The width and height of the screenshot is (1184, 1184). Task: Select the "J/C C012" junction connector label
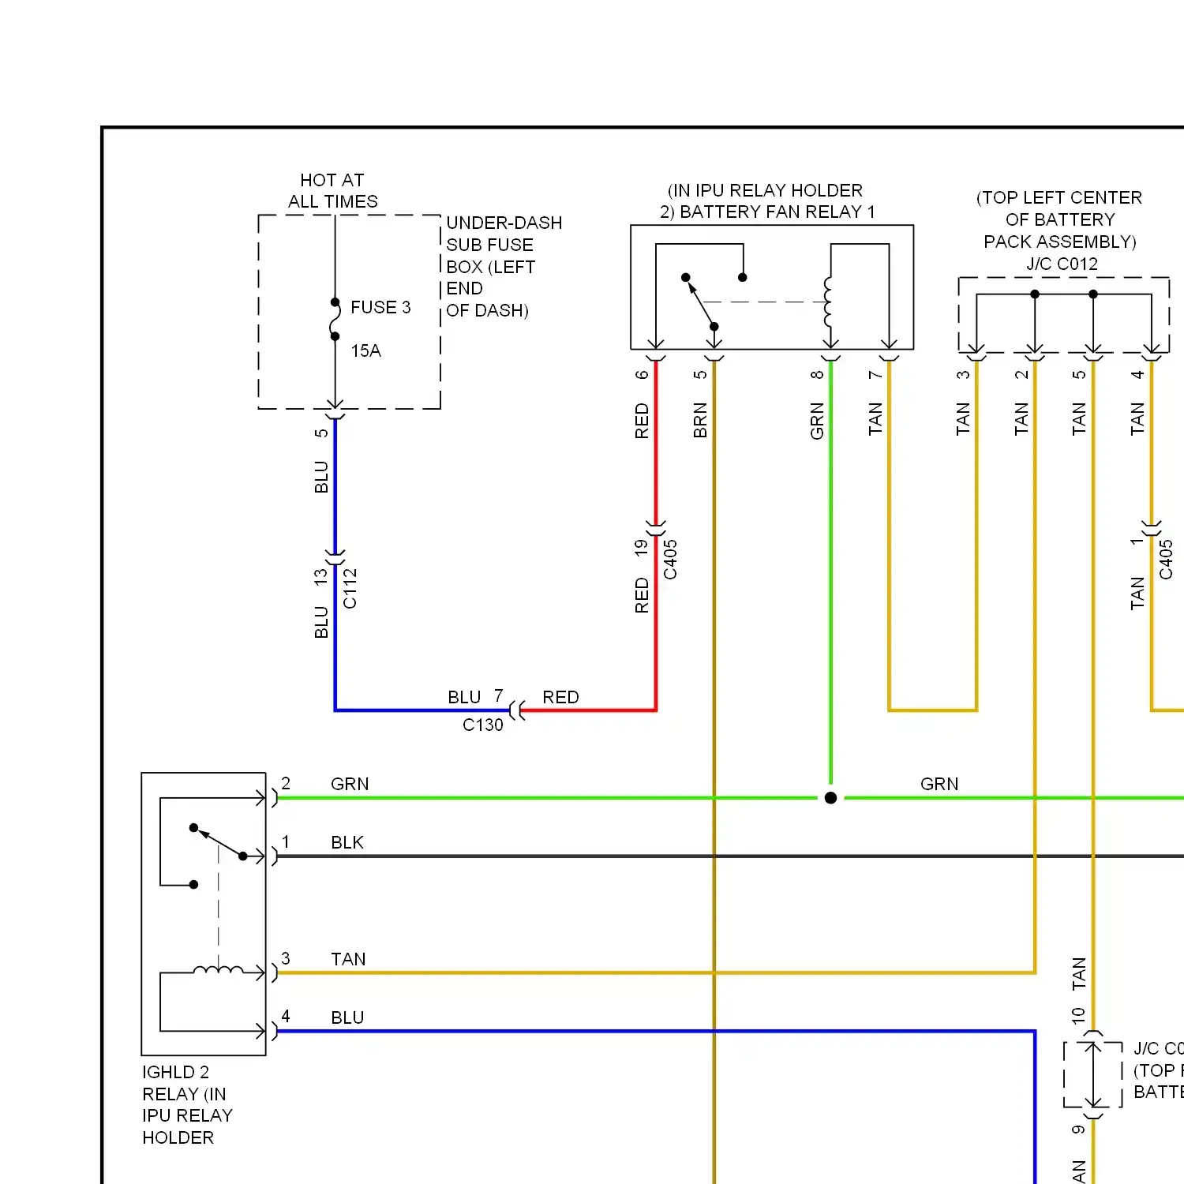click(x=1062, y=264)
